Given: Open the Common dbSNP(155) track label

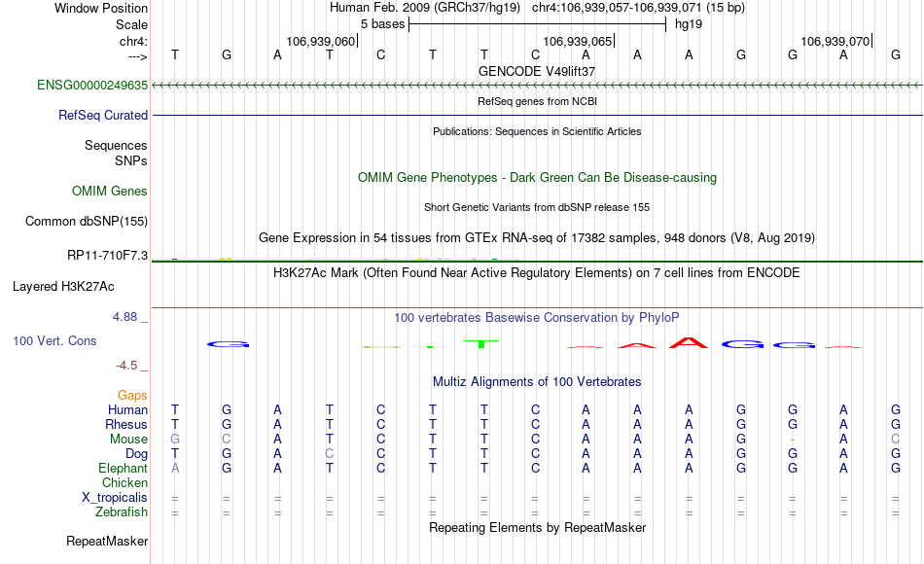Looking at the screenshot, I should (x=86, y=221).
